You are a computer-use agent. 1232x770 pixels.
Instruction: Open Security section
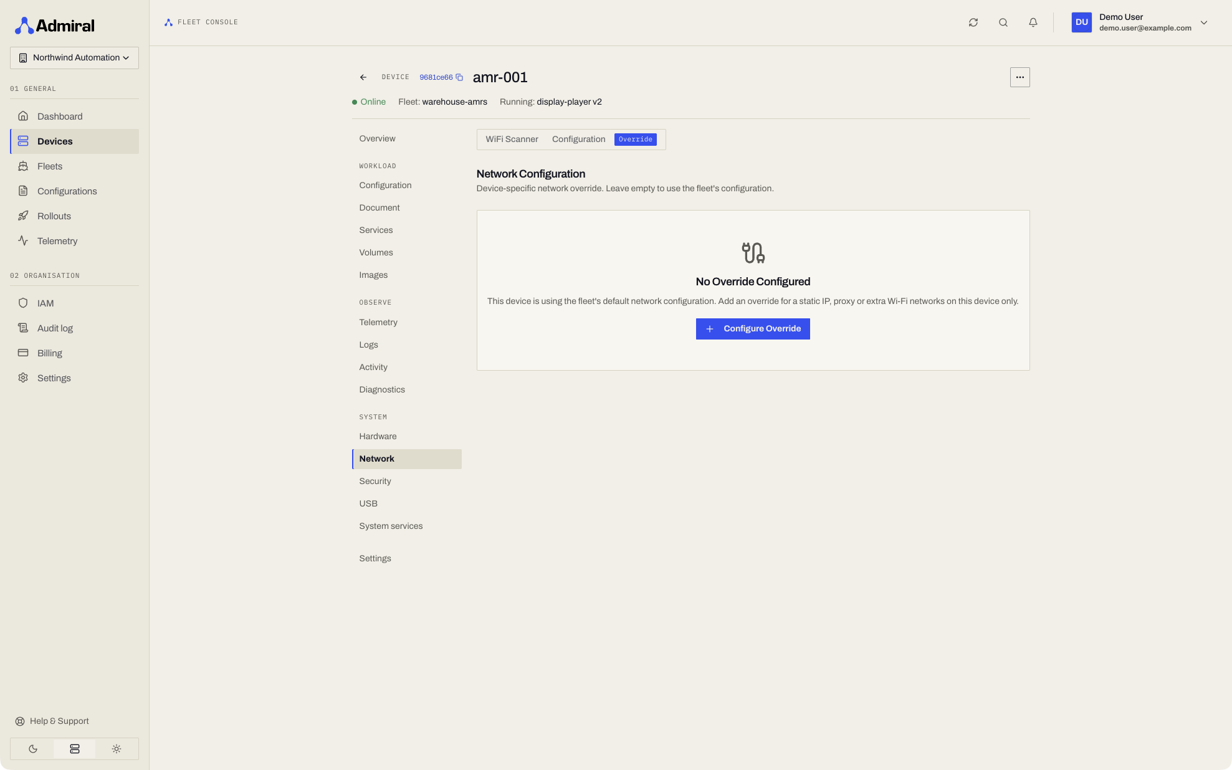[407, 482]
